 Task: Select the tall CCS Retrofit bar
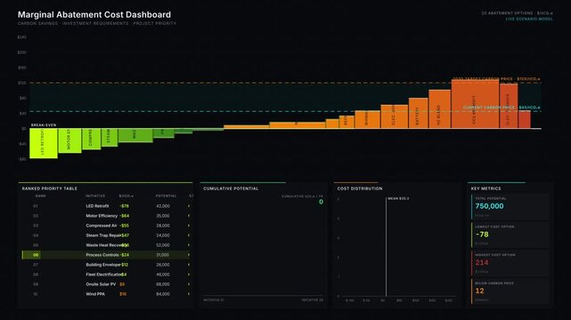tap(475, 104)
